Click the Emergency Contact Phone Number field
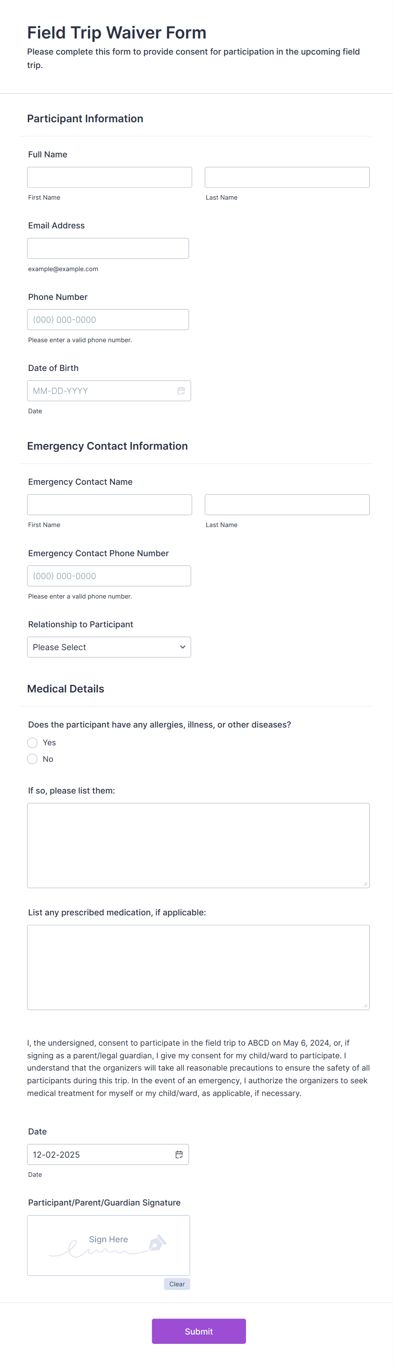The width and height of the screenshot is (393, 1365). click(109, 575)
